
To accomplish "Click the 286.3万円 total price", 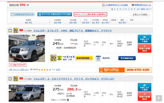I will [74, 89].
